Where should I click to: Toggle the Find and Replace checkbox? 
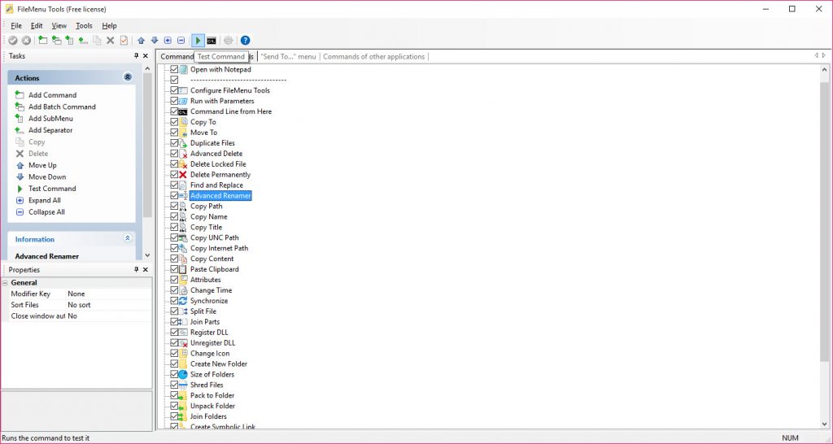(x=174, y=185)
